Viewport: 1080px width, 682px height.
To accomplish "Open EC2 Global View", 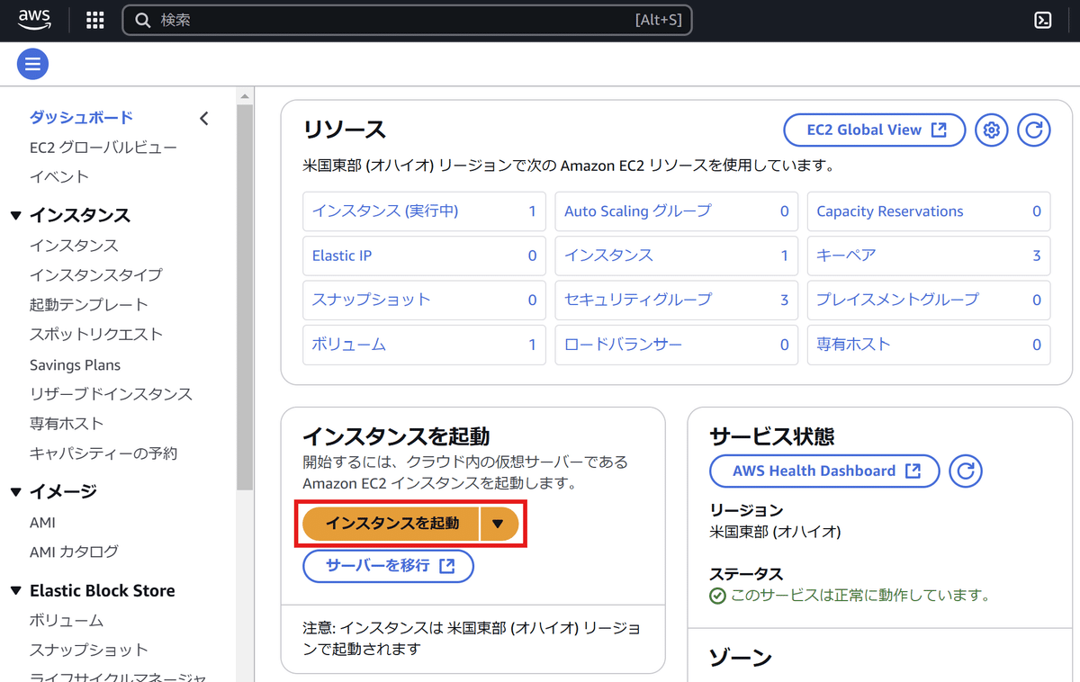I will coord(874,130).
